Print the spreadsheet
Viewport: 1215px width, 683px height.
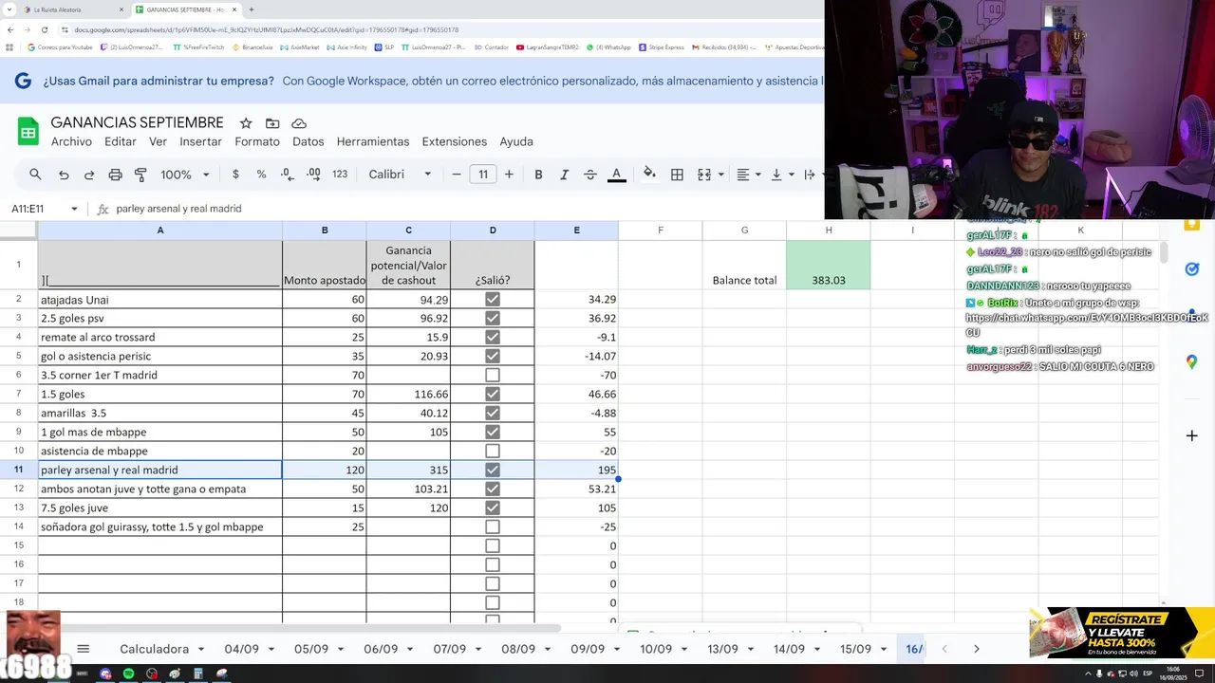pos(115,175)
